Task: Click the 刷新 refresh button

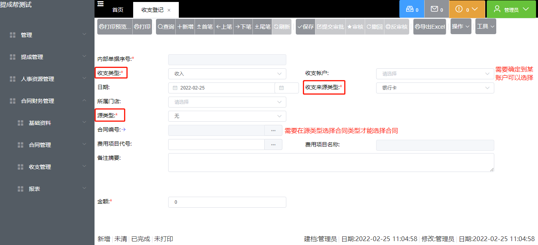Action: (x=282, y=27)
